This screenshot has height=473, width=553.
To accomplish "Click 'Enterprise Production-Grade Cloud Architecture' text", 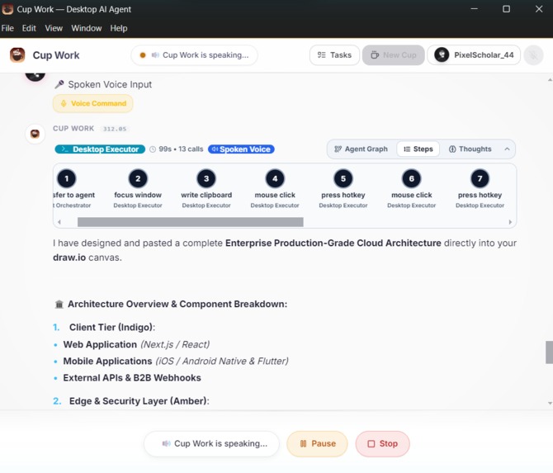I will [333, 243].
